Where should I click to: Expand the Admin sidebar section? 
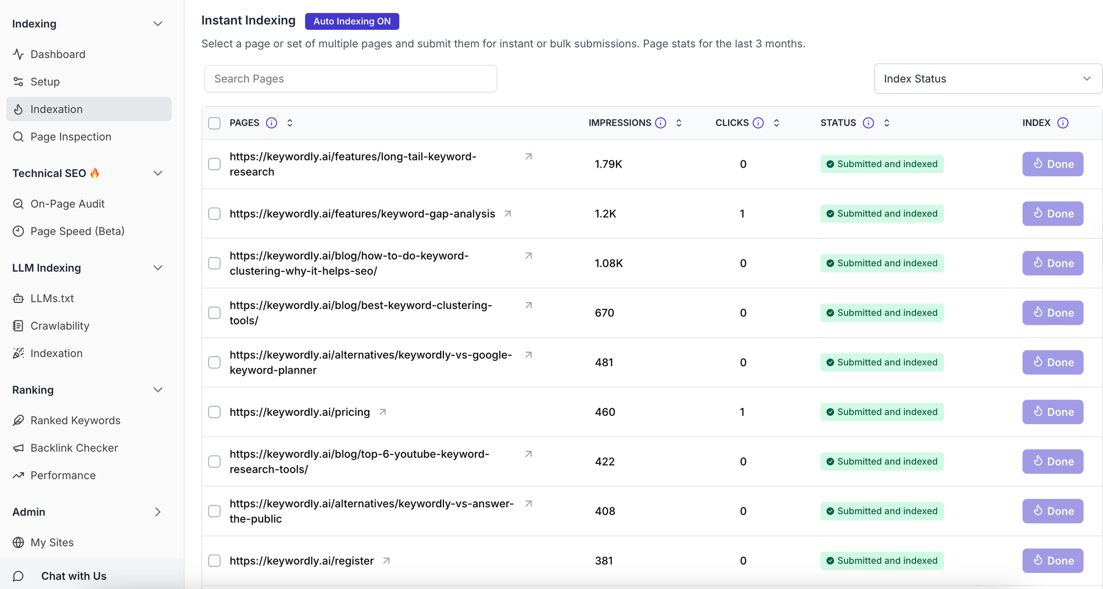(x=158, y=512)
